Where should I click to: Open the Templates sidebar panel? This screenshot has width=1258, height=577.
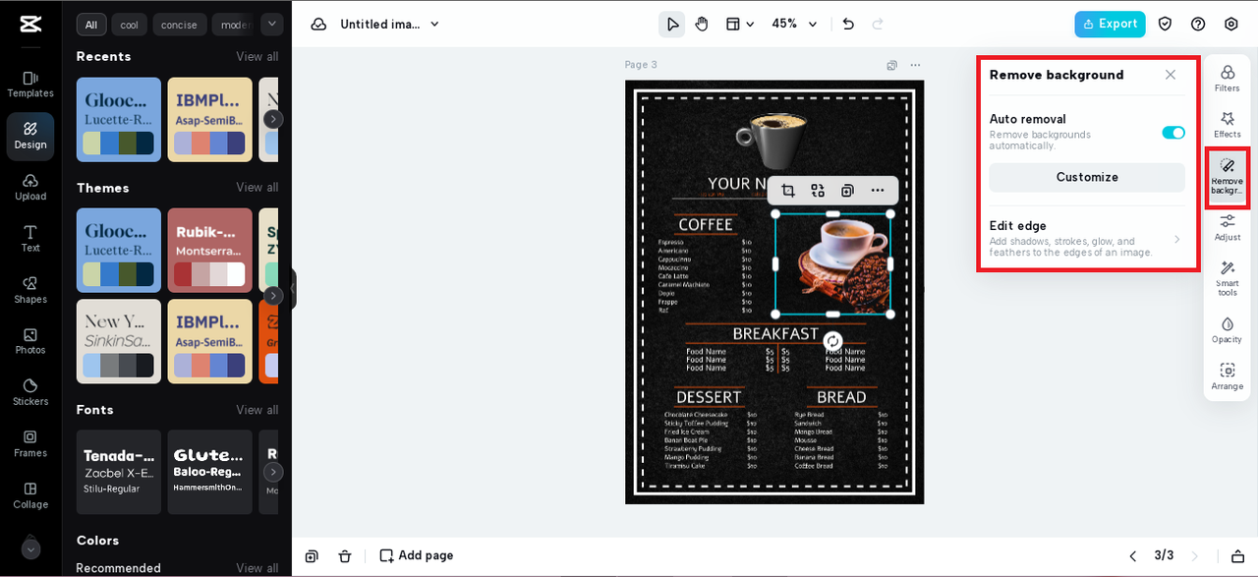click(x=30, y=85)
